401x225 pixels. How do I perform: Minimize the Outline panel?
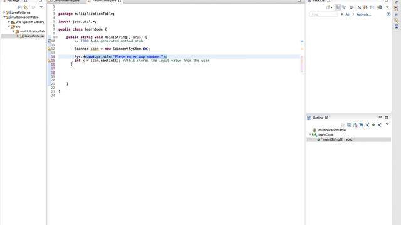[380, 117]
